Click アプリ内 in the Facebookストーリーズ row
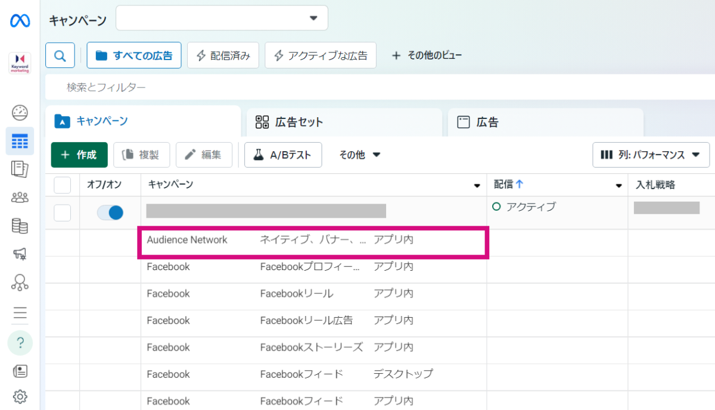The width and height of the screenshot is (715, 410). tap(393, 347)
